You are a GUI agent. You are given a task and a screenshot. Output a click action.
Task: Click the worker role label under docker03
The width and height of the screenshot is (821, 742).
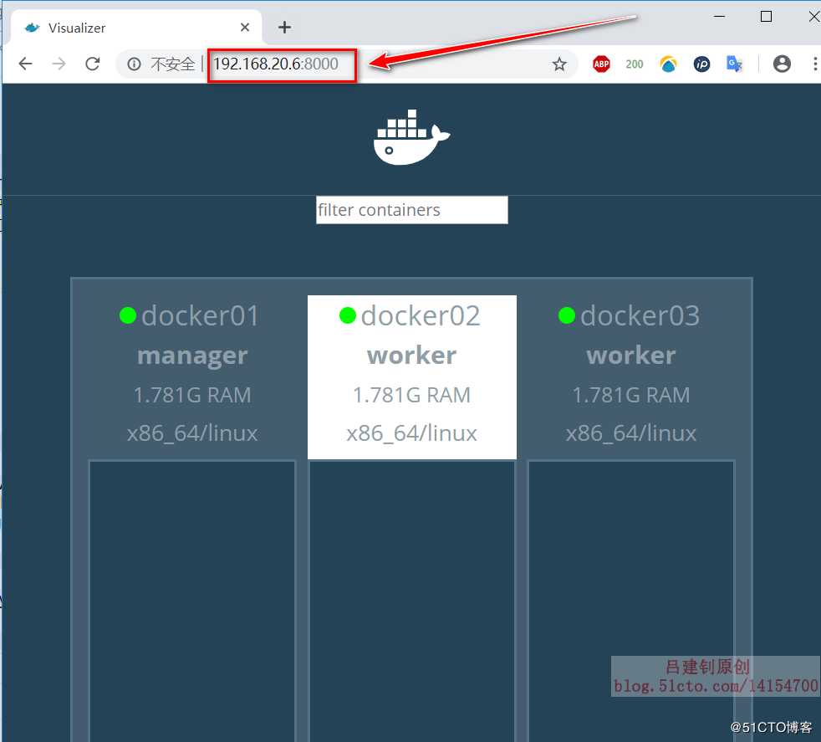coord(631,356)
